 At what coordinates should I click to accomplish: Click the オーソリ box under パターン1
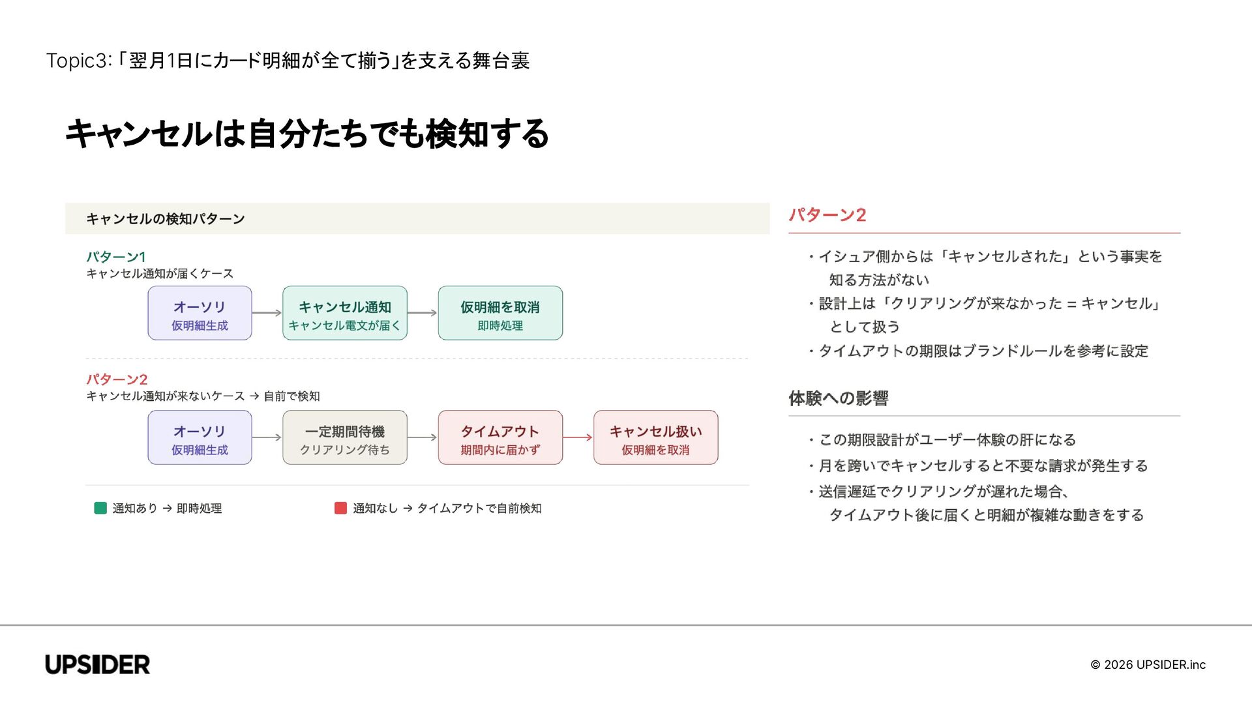pos(200,314)
